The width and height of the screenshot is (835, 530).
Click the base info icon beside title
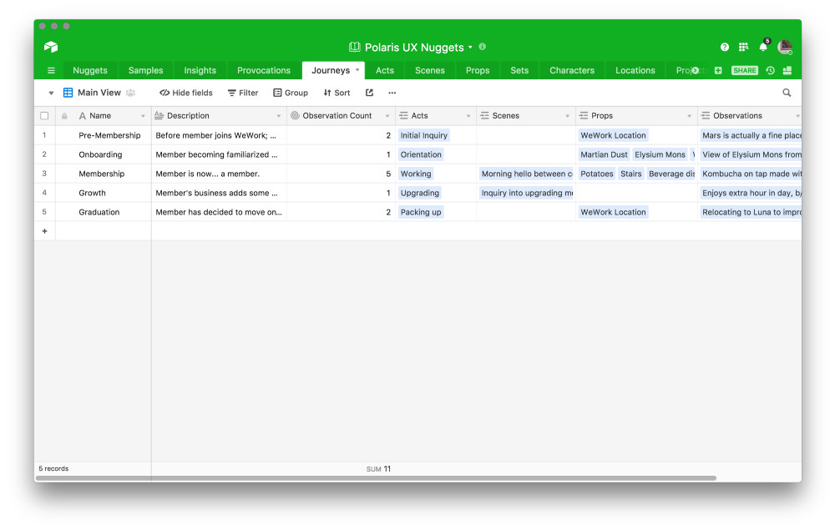tap(482, 46)
